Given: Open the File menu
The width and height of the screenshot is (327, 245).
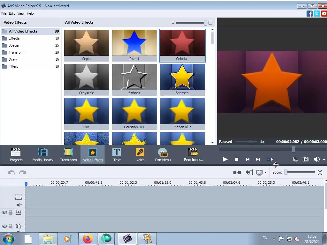Looking at the screenshot, I should (4, 13).
